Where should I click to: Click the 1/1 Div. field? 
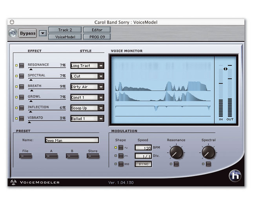coord(143,156)
